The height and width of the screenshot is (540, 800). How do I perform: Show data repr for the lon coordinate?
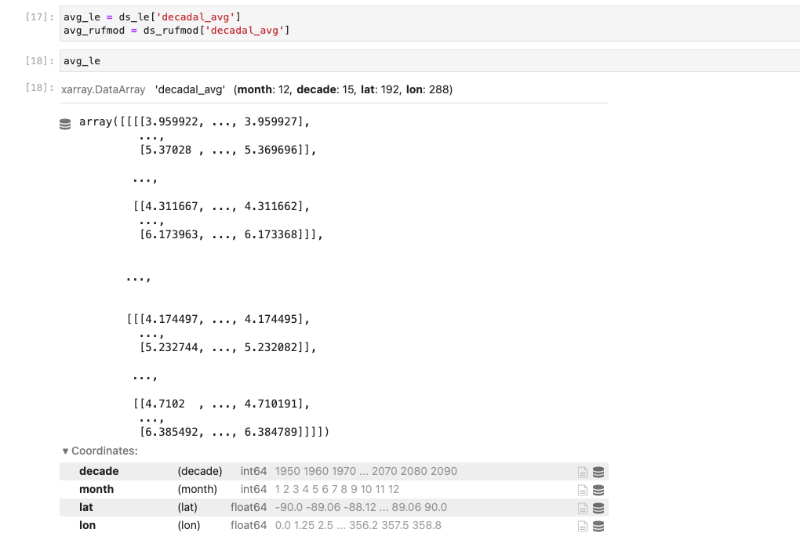click(598, 526)
